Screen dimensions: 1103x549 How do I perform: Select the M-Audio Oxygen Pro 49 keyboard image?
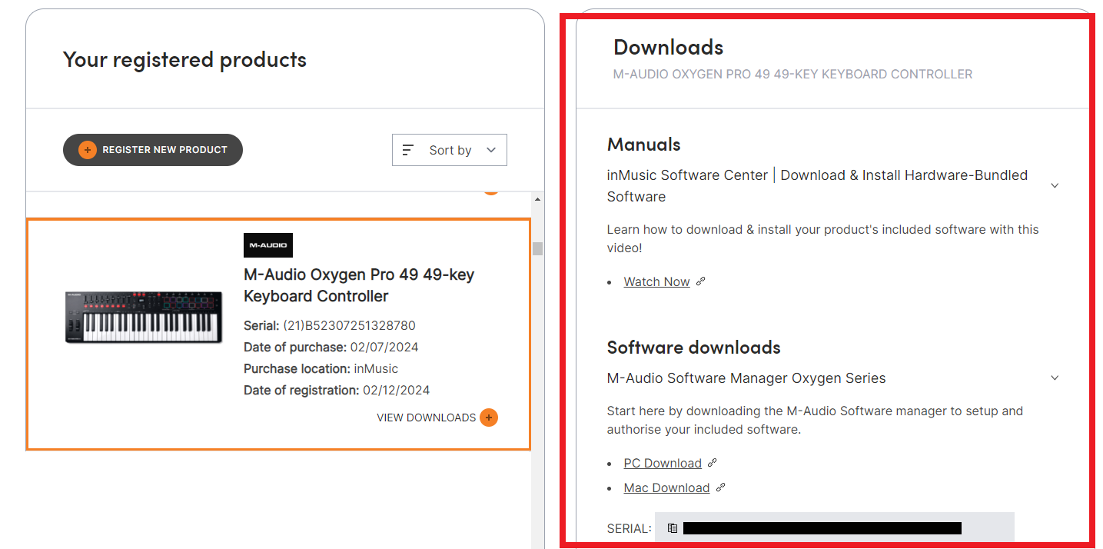point(144,317)
